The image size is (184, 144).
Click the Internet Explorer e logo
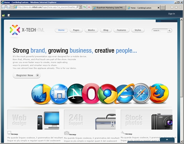[x=125, y=94]
